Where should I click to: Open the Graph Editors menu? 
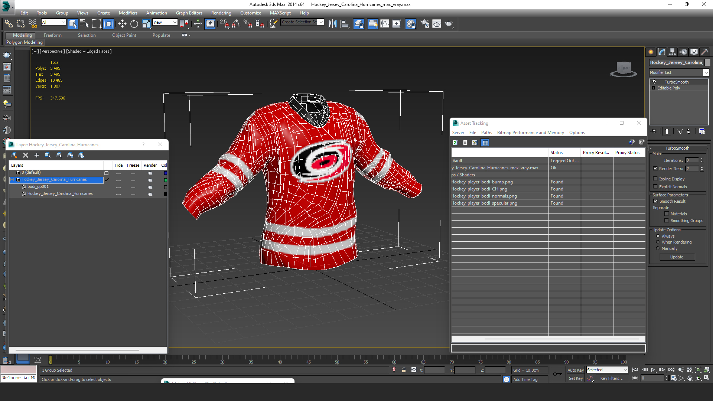[x=189, y=13]
